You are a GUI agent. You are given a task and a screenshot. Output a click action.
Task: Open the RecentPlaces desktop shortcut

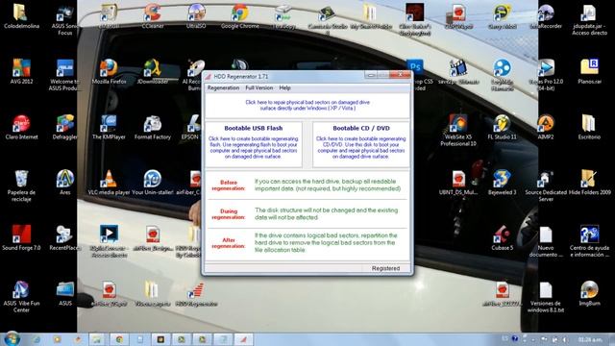(x=64, y=237)
